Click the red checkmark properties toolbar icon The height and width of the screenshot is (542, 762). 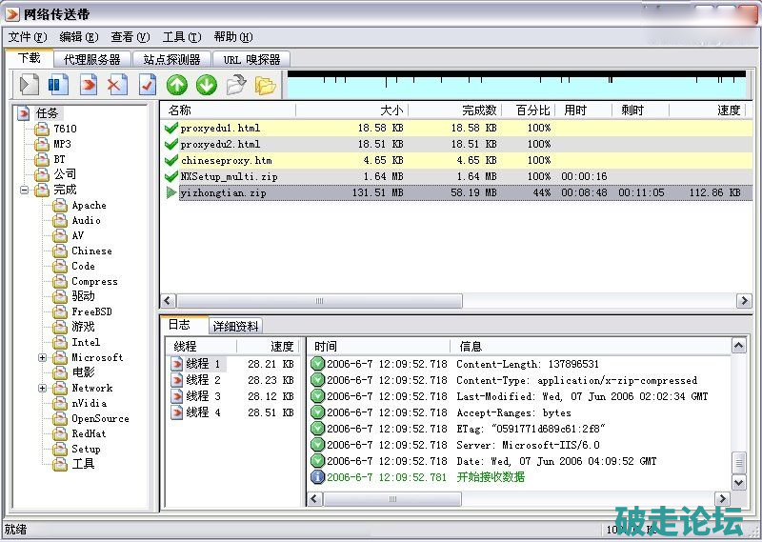pyautogui.click(x=147, y=85)
